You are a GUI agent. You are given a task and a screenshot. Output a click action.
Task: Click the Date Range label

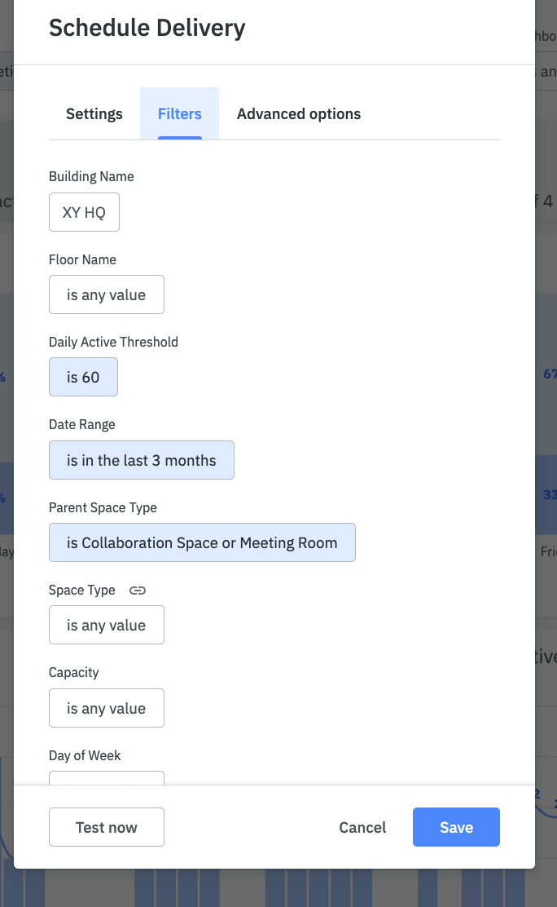click(82, 425)
